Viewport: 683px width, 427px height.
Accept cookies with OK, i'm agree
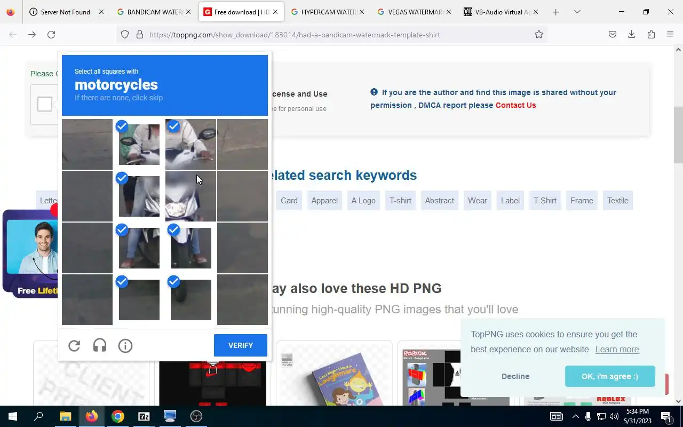[610, 376]
